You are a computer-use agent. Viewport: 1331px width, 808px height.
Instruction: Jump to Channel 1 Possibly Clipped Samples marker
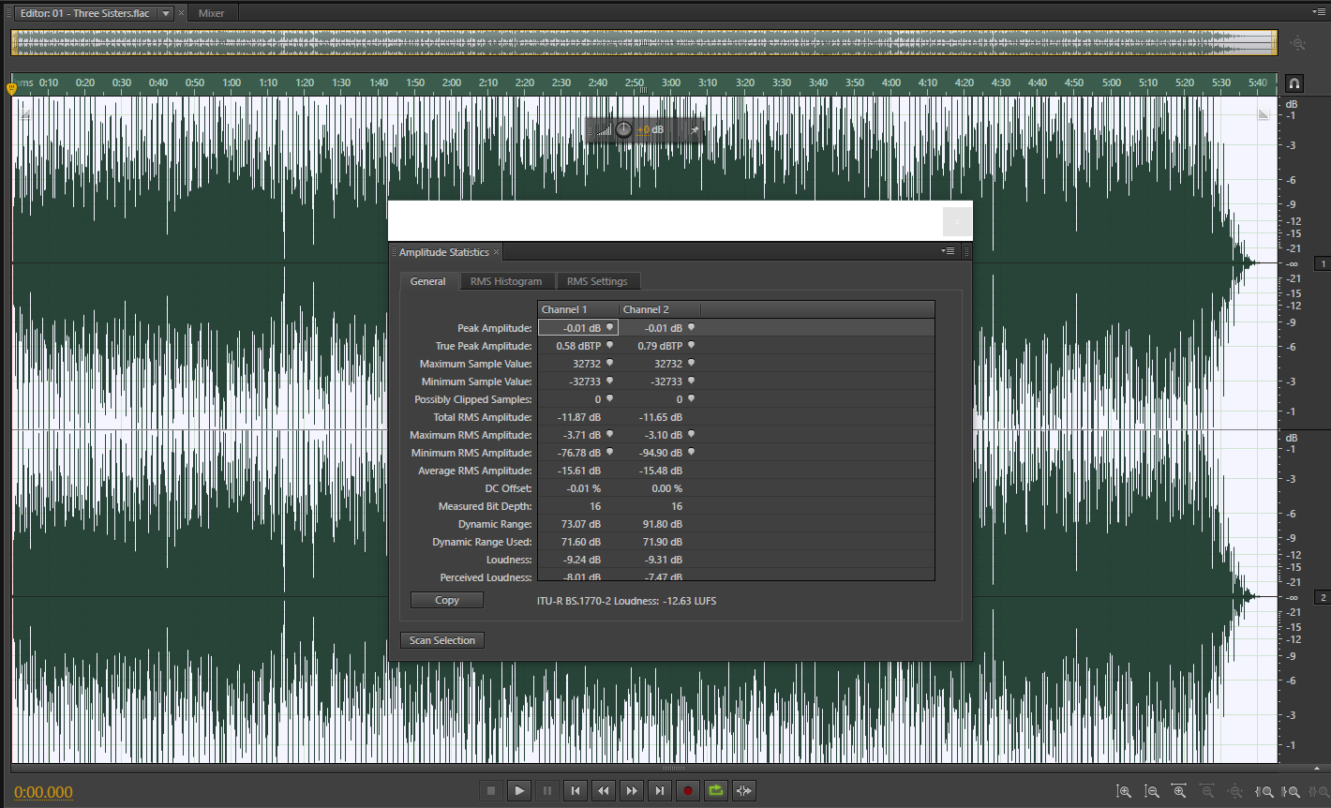[x=609, y=398]
